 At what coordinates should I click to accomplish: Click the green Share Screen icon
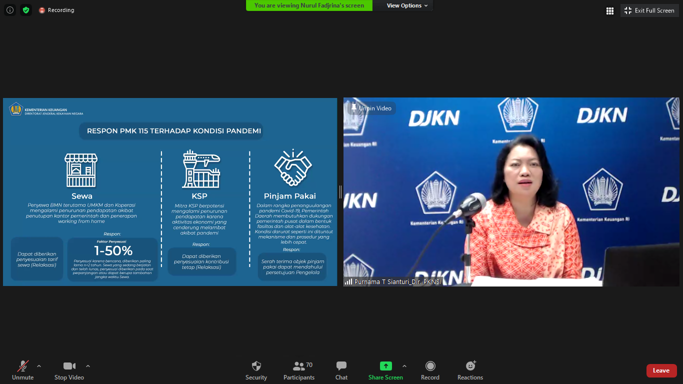click(385, 366)
